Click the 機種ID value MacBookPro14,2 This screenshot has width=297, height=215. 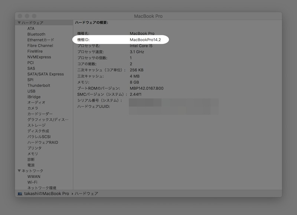[145, 40]
